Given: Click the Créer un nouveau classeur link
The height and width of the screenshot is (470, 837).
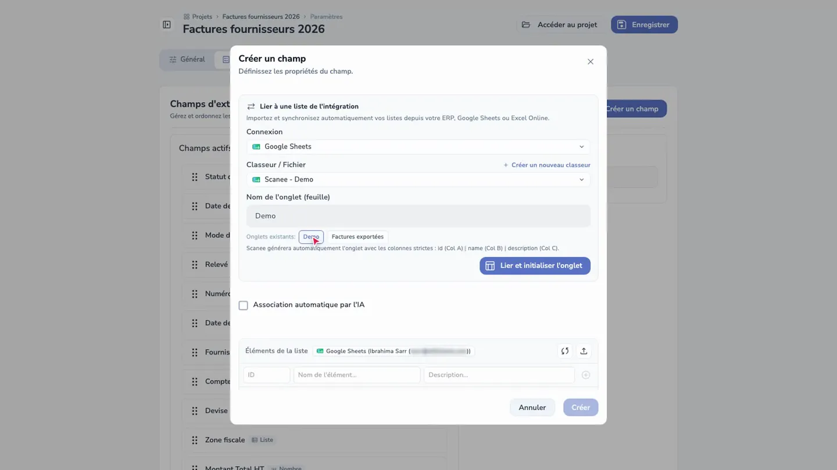Looking at the screenshot, I should coord(546,165).
